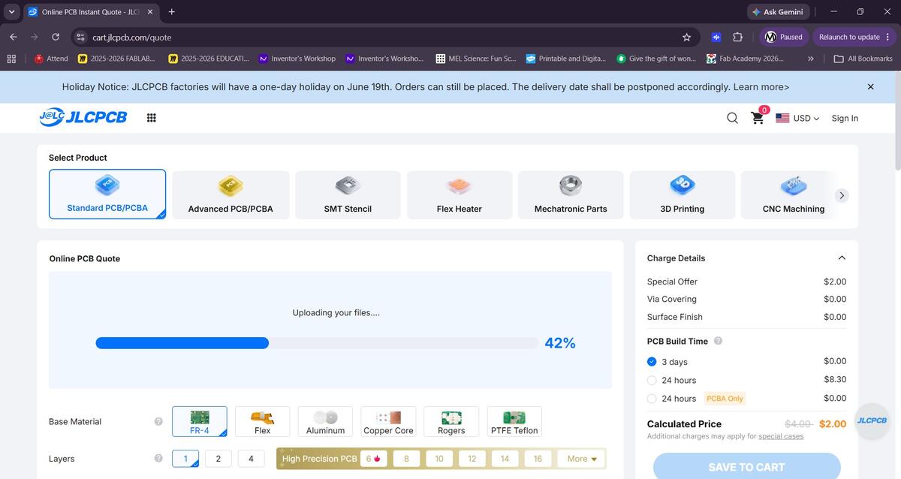The height and width of the screenshot is (479, 901).
Task: Open the site search magnifier icon
Action: (x=732, y=118)
